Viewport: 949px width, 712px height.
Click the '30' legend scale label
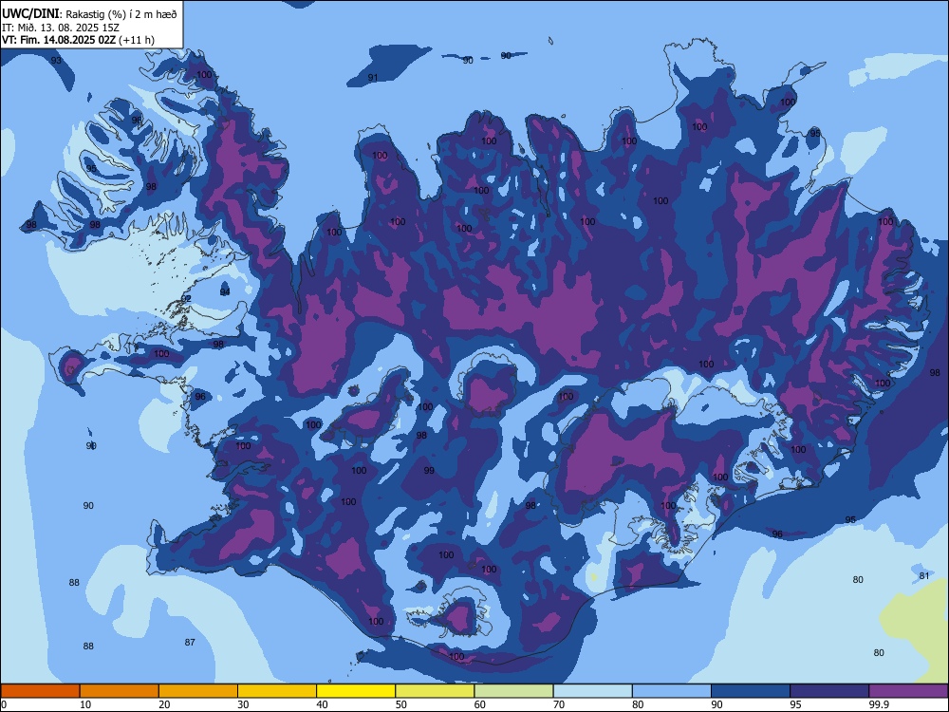(243, 704)
